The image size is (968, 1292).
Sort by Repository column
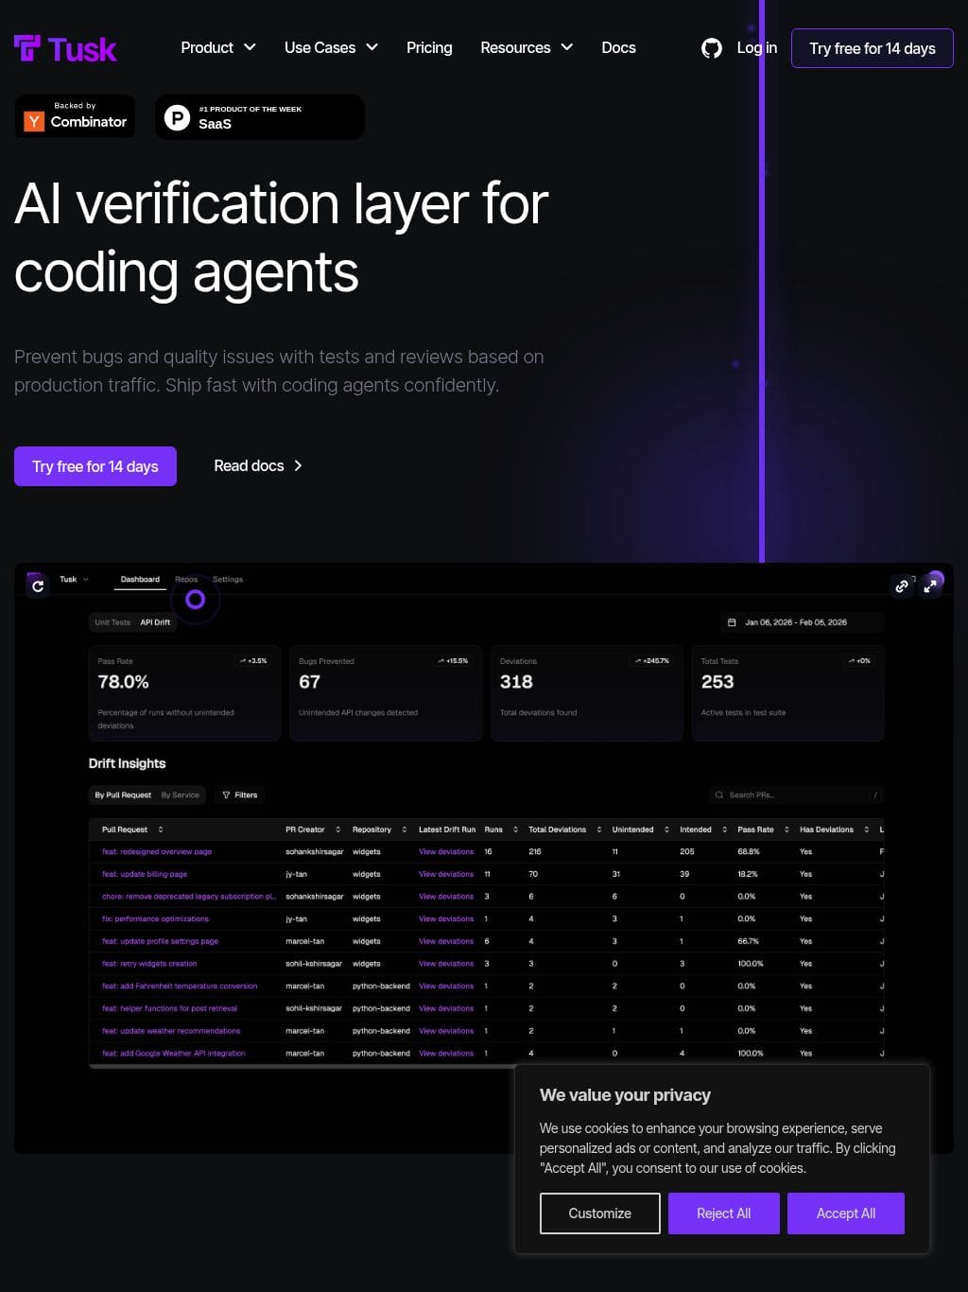point(380,829)
